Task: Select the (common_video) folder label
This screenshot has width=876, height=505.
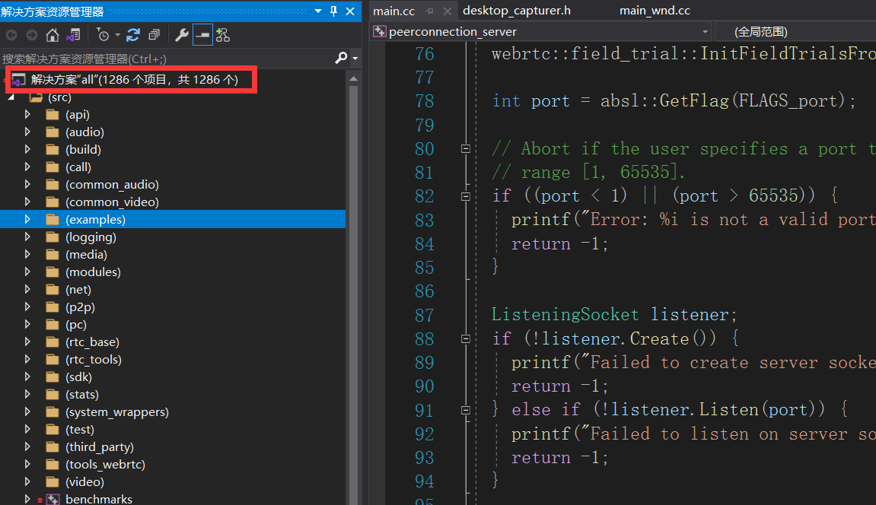Action: pos(112,202)
